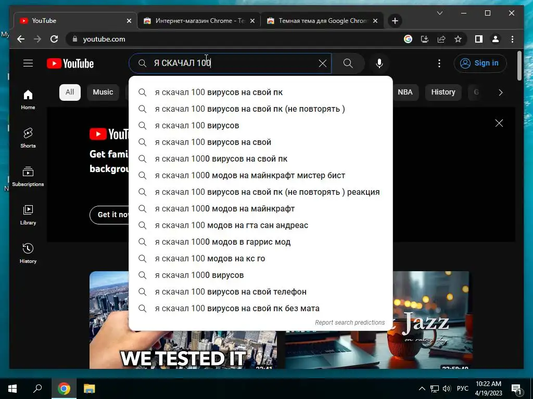Image resolution: width=533 pixels, height=399 pixels.
Task: Open Library in the sidebar
Action: (28, 215)
